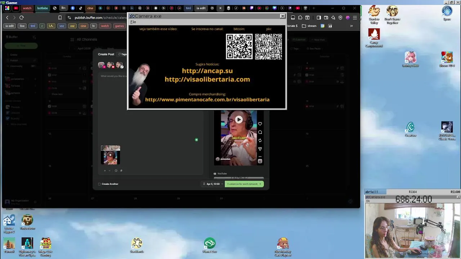Open the Stardew Valley desktop shortcut
Screen dimensions: 461x259
374,15
